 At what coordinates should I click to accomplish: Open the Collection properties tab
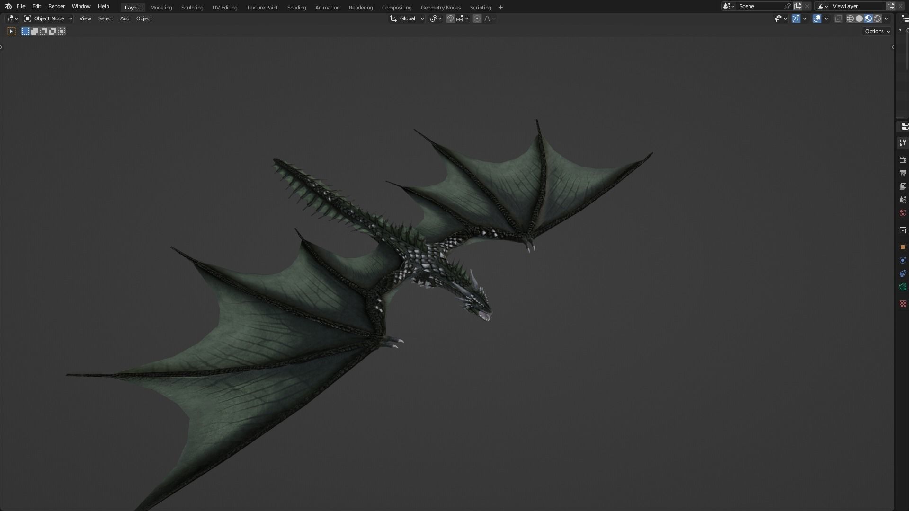tap(902, 230)
